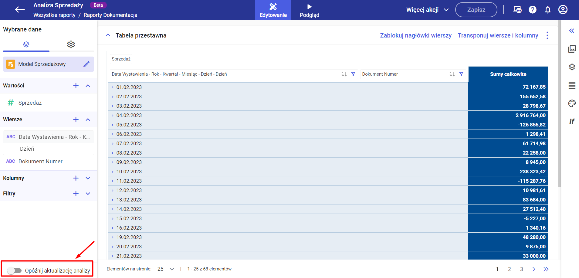Expand the 21.02.2023 row
Screen dimensions: 579x278
pyautogui.click(x=112, y=256)
